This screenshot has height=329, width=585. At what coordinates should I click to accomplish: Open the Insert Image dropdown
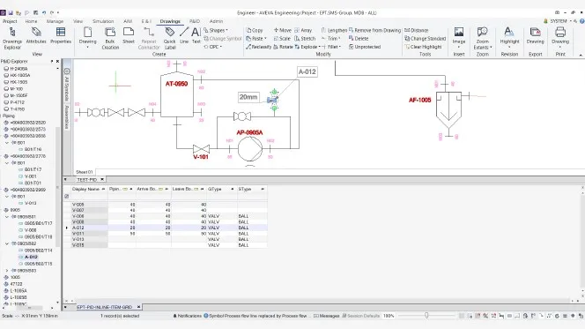(x=458, y=47)
